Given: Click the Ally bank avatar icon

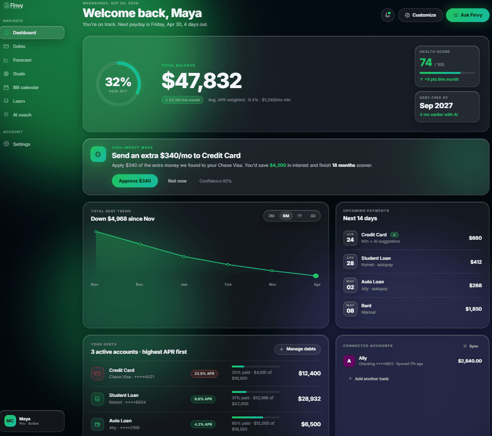Looking at the screenshot, I should tap(349, 361).
